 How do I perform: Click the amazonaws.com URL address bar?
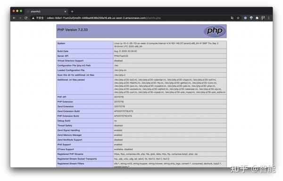point(104,18)
